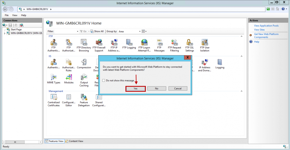
Task: Open Feature Delegation
Action: [x=84, y=100]
